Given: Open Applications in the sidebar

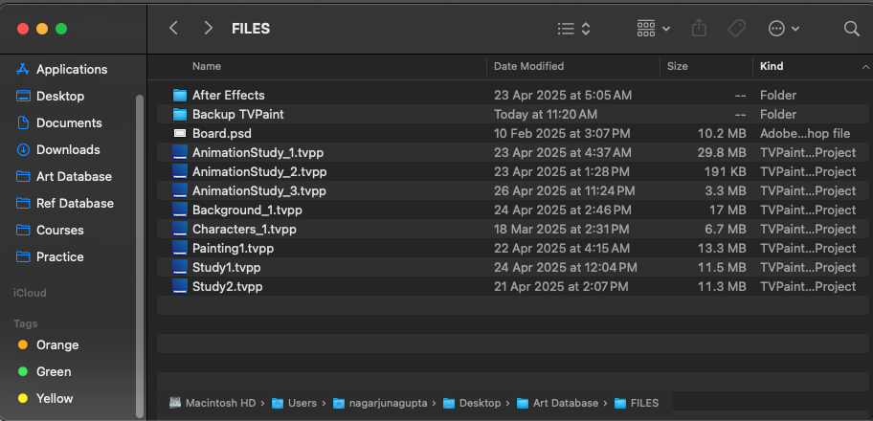Looking at the screenshot, I should pyautogui.click(x=72, y=70).
